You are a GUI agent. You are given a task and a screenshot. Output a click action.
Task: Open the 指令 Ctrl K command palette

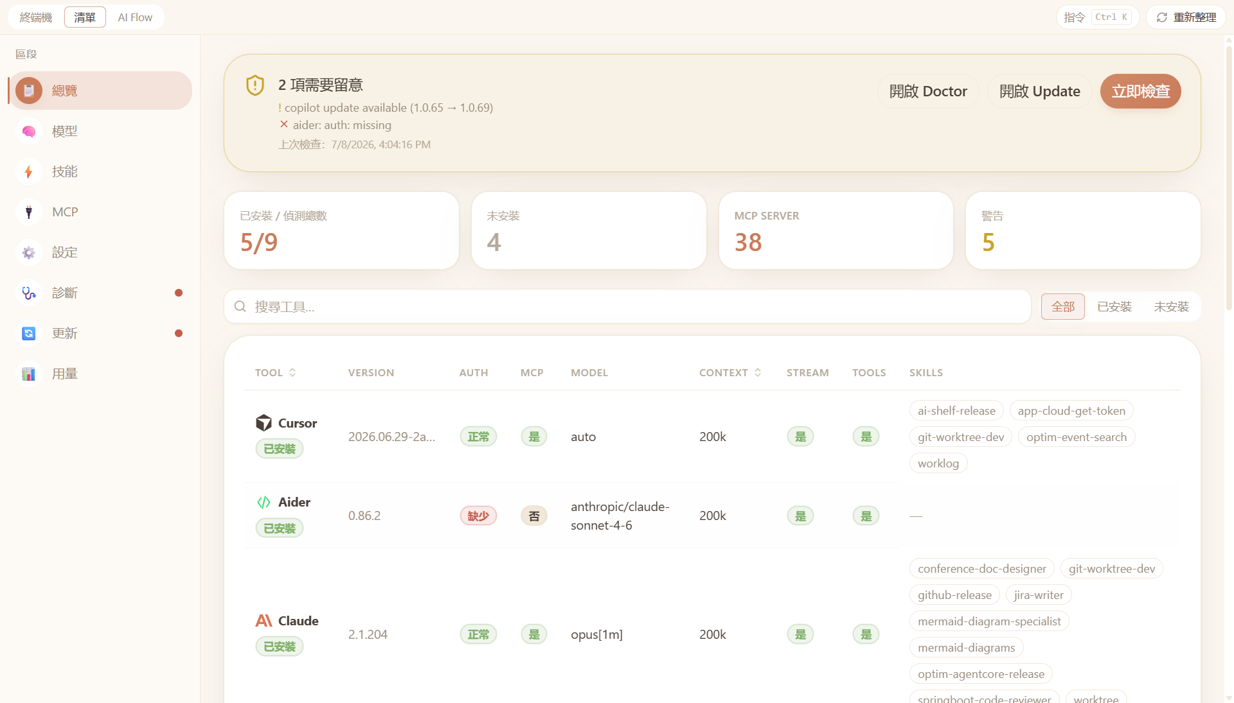tap(1097, 17)
